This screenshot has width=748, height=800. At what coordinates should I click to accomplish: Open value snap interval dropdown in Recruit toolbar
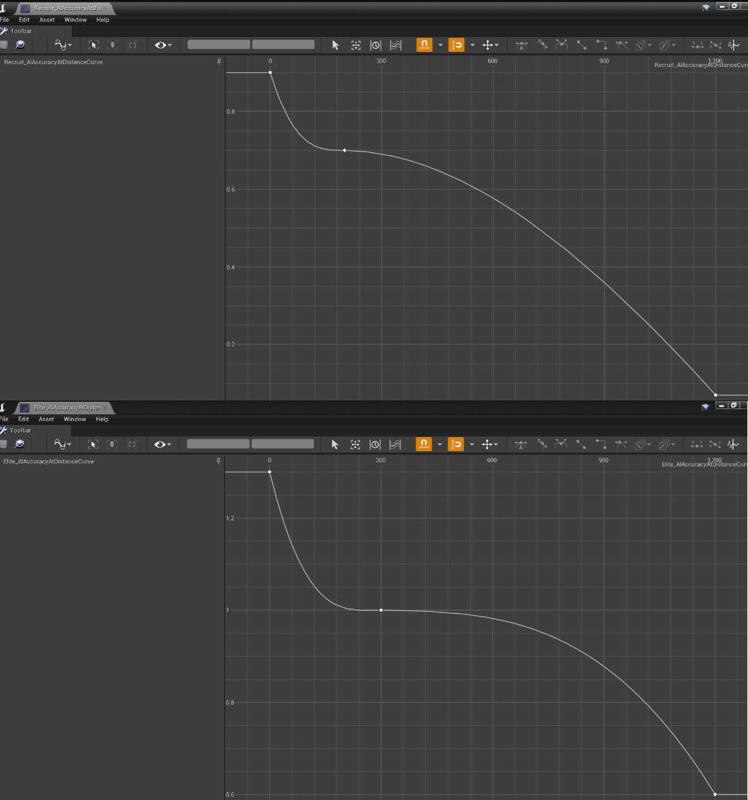tap(473, 45)
